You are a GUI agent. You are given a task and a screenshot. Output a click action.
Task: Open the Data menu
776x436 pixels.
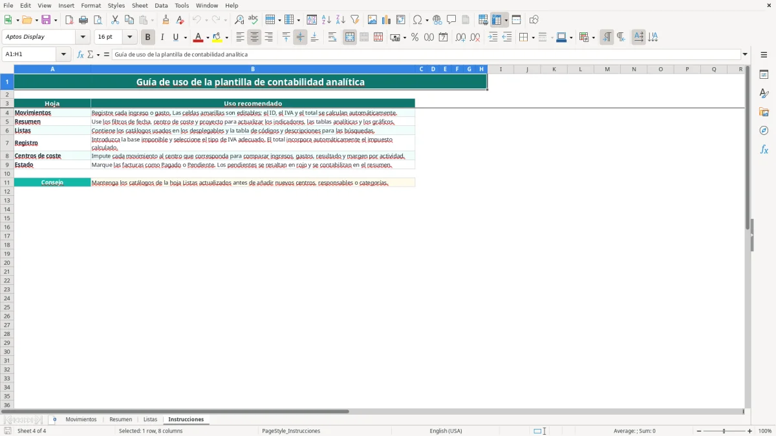161,5
